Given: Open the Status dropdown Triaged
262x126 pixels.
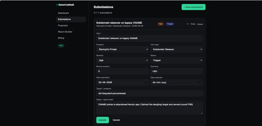Looking at the screenshot, I should 177,60.
